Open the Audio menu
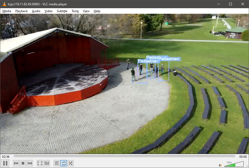 [36, 11]
